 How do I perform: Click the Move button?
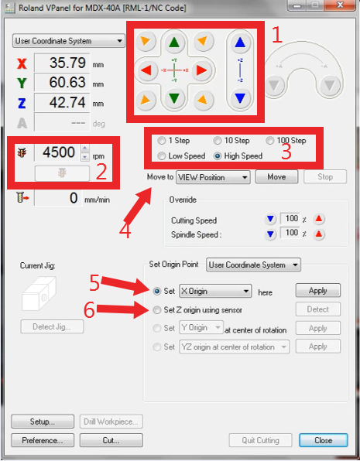click(x=276, y=177)
